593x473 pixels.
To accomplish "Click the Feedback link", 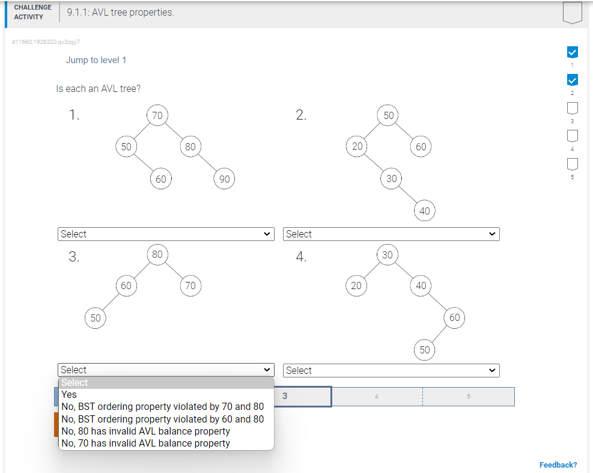I will pos(558,465).
